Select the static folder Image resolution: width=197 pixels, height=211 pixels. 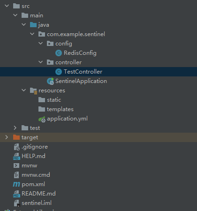(98, 100)
